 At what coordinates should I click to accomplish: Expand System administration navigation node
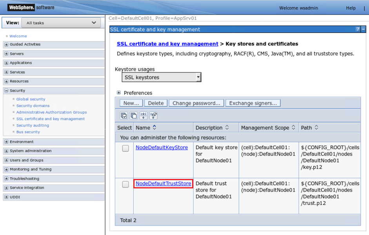(6, 151)
